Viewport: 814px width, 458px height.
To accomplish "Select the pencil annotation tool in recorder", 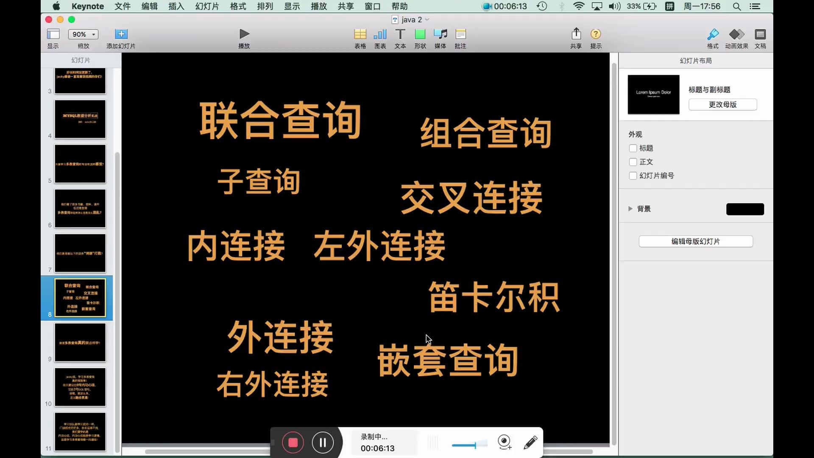I will click(530, 442).
